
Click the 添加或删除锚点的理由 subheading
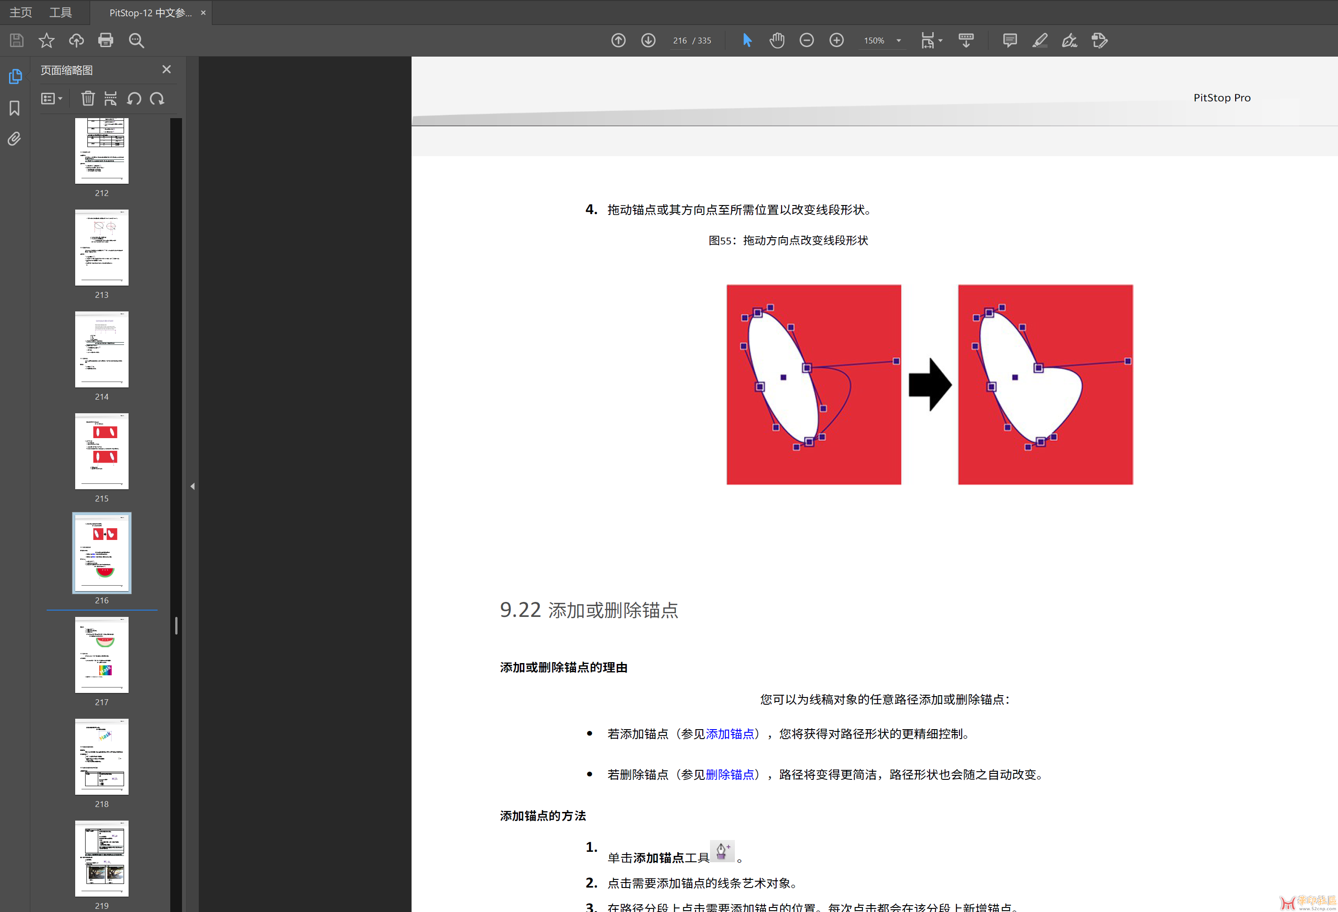point(564,668)
